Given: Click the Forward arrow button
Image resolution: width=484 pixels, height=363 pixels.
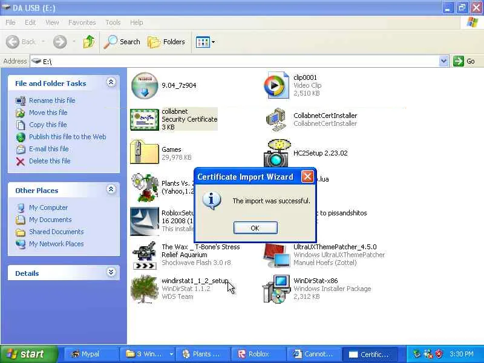Looking at the screenshot, I should click(x=59, y=42).
